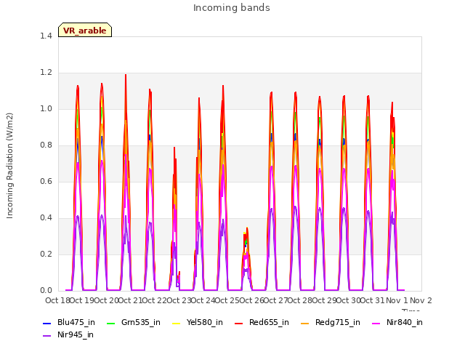Click the Incoming Radiation (W/m2) axis label

9,165
